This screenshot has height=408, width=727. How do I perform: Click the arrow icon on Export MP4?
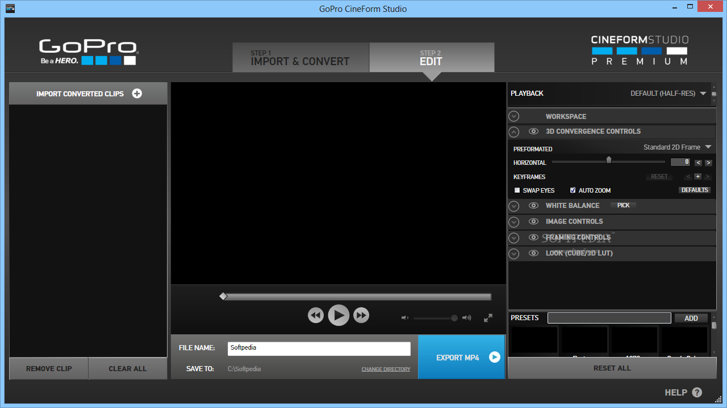[x=495, y=357]
